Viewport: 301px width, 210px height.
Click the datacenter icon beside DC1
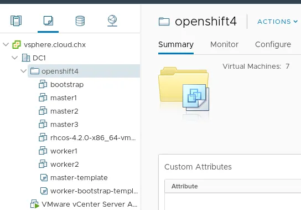coord(25,58)
